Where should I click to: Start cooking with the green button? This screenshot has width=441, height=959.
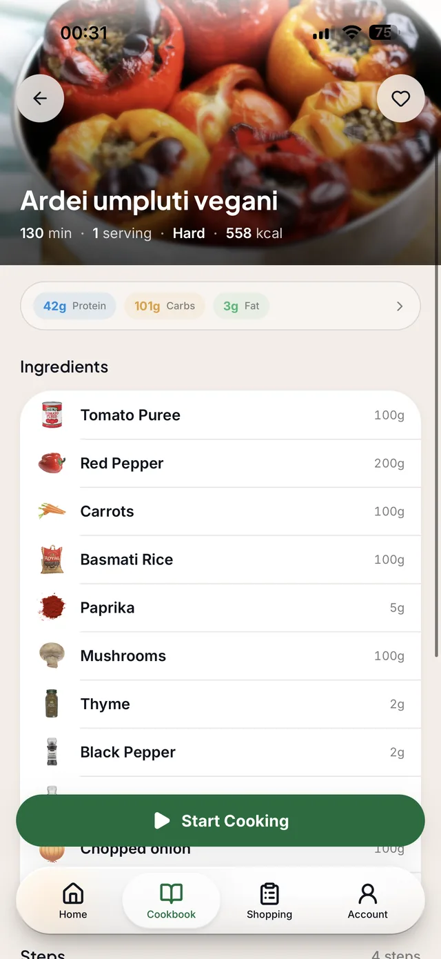(220, 820)
